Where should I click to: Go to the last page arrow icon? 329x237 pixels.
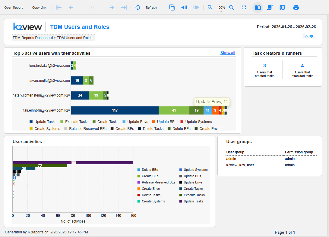(x=124, y=8)
